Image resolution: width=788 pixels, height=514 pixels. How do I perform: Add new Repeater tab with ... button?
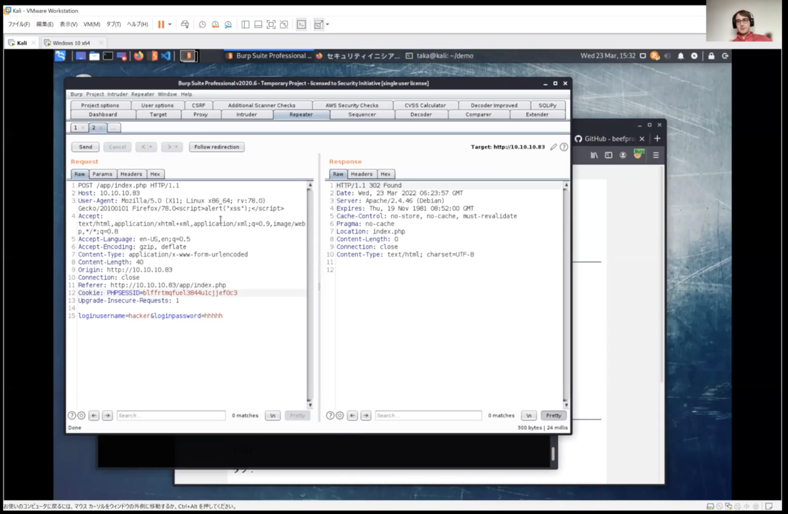point(114,128)
